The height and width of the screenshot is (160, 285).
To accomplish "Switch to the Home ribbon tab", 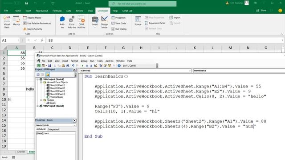I will click(x=18, y=11).
